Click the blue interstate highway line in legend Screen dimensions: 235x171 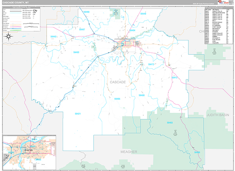tap(16, 29)
